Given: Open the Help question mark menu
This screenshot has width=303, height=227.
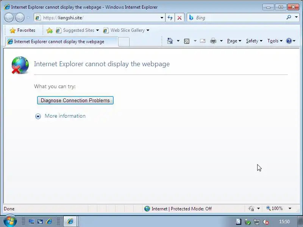Looking at the screenshot, I should point(291,41).
